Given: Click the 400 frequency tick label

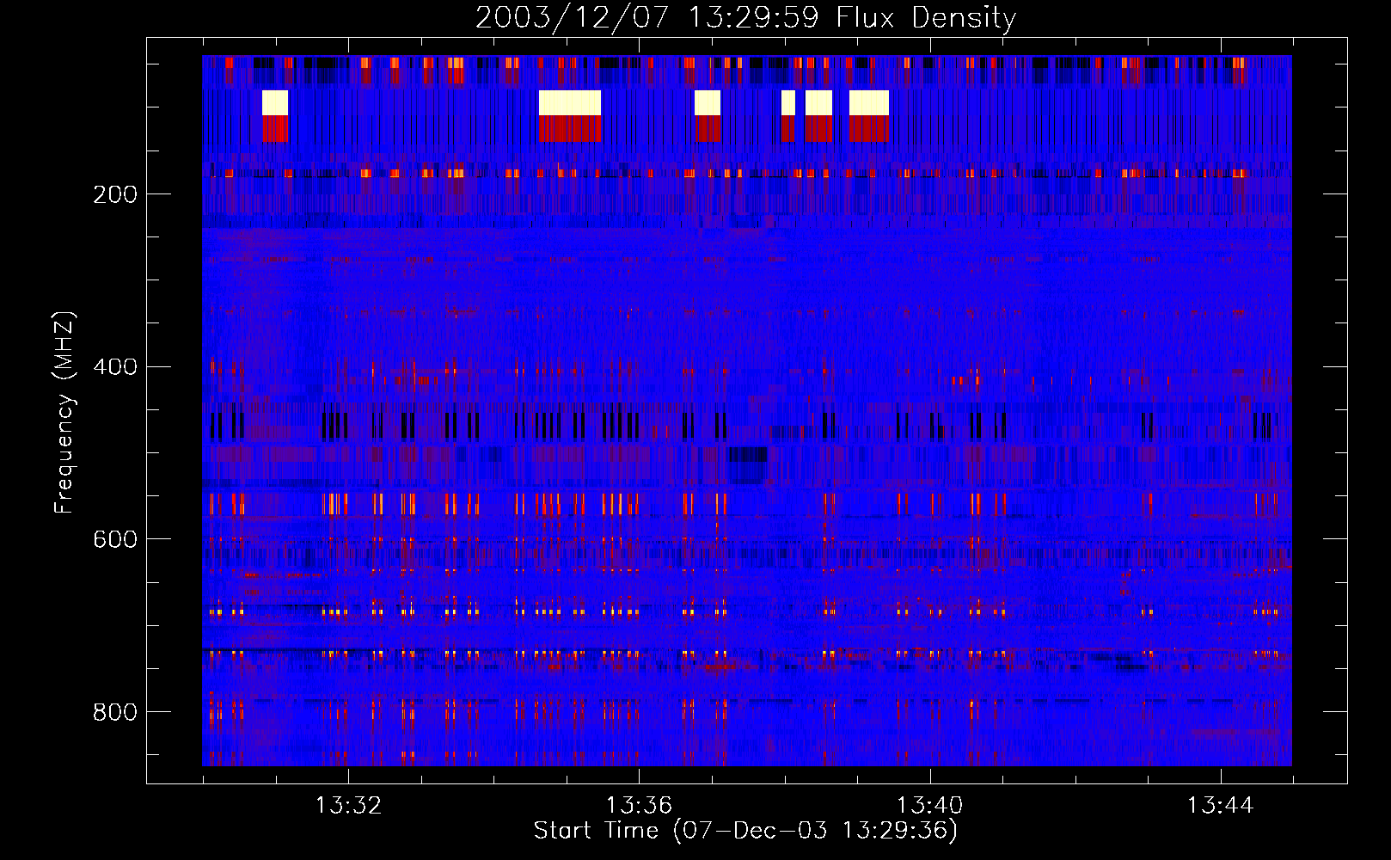Looking at the screenshot, I should (115, 367).
